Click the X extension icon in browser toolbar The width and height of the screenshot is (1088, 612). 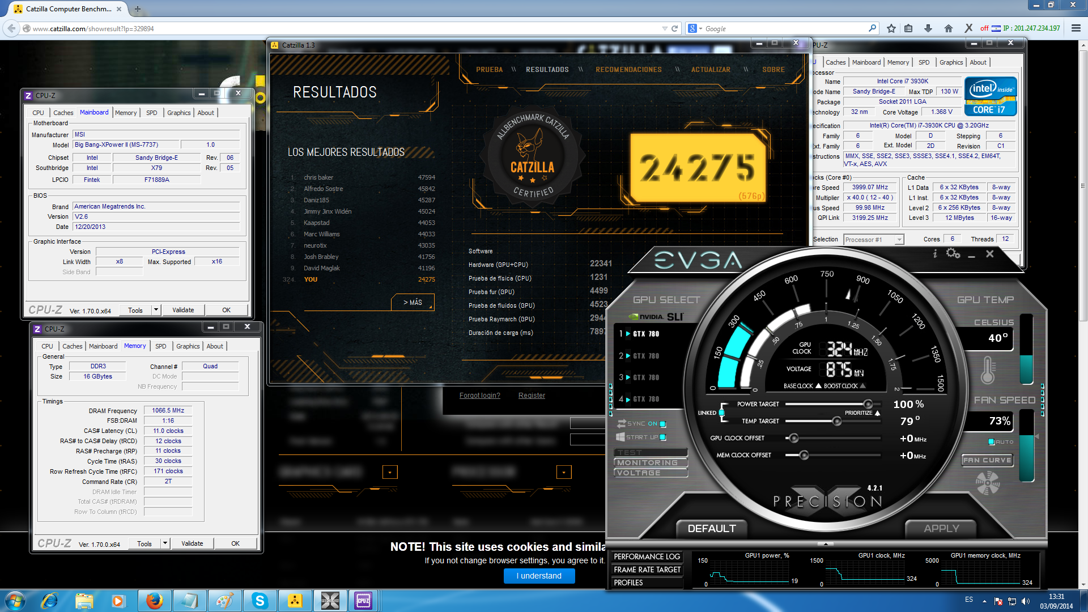pyautogui.click(x=968, y=28)
